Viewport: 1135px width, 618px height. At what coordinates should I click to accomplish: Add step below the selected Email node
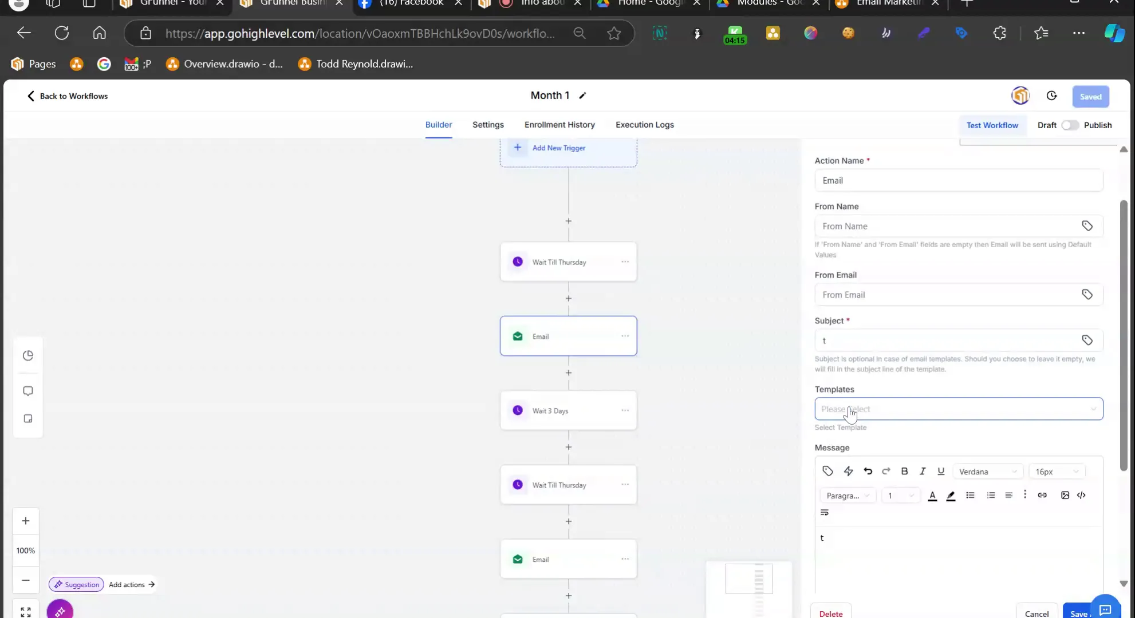(x=568, y=373)
